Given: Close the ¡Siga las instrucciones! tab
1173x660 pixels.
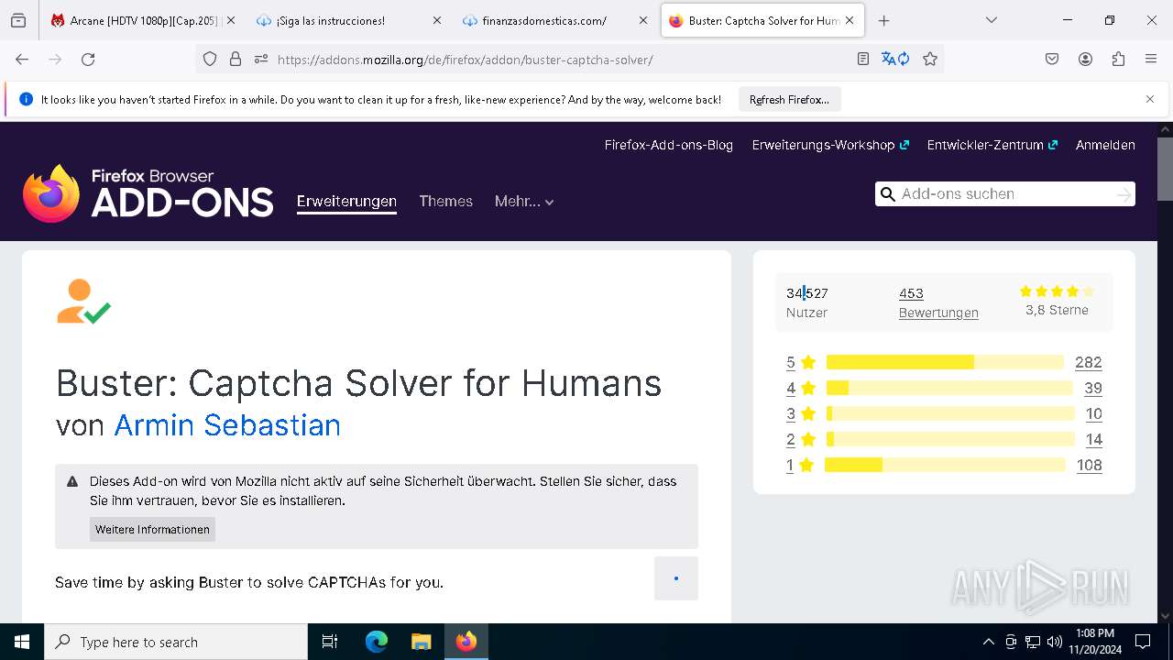Looking at the screenshot, I should (436, 20).
